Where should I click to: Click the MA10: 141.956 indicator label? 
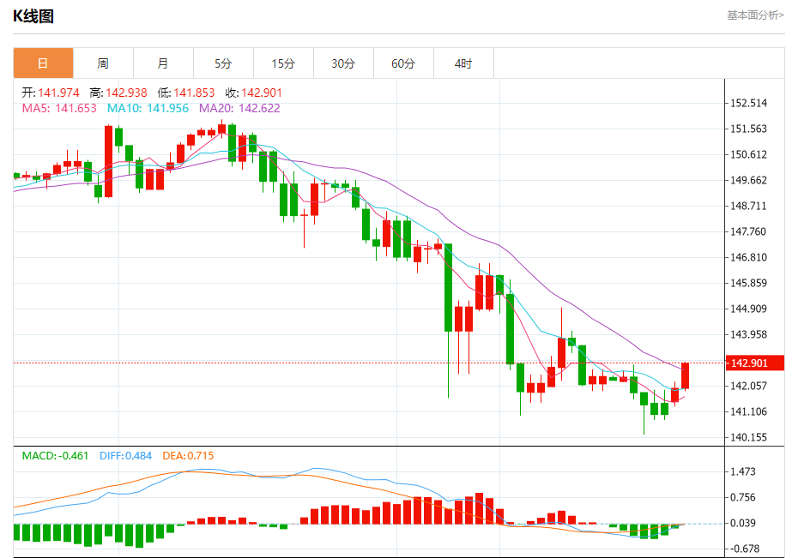point(148,108)
